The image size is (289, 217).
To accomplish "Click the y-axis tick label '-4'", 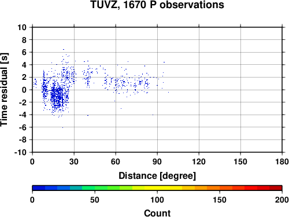I will (23, 115).
